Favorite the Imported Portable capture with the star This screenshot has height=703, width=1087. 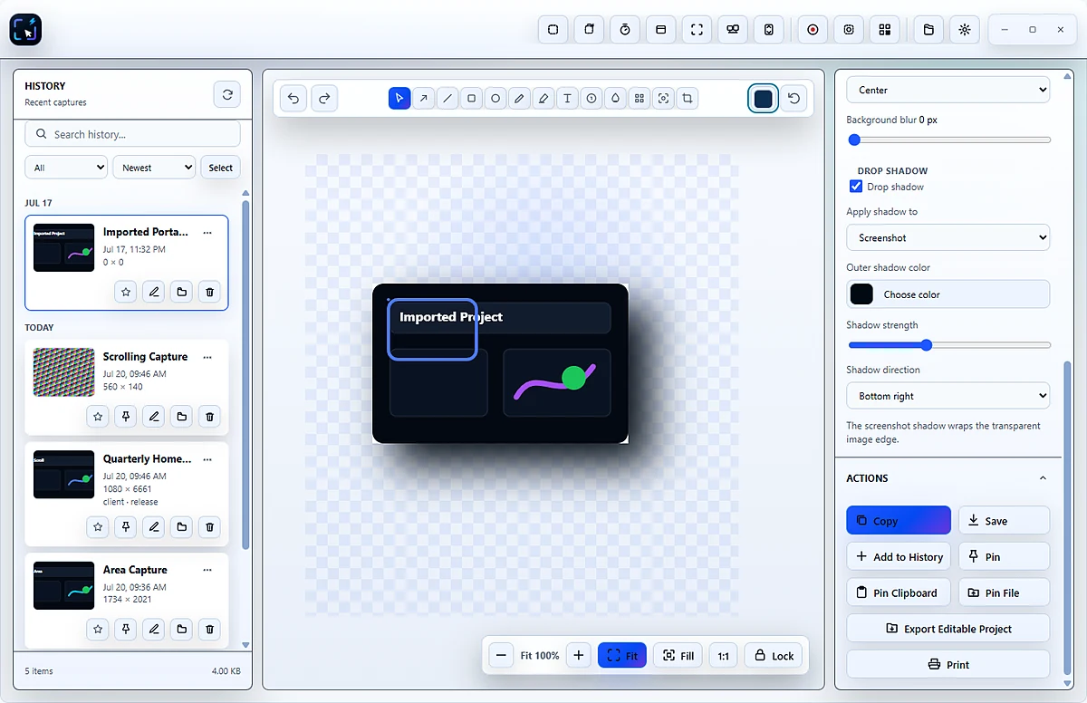click(x=126, y=292)
